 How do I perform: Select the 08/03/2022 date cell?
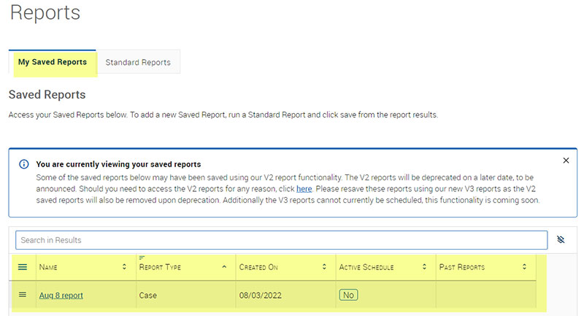[261, 296]
